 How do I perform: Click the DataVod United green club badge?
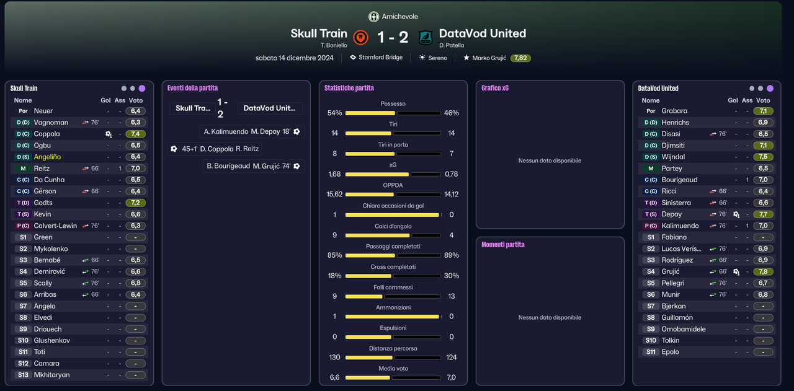coord(425,37)
